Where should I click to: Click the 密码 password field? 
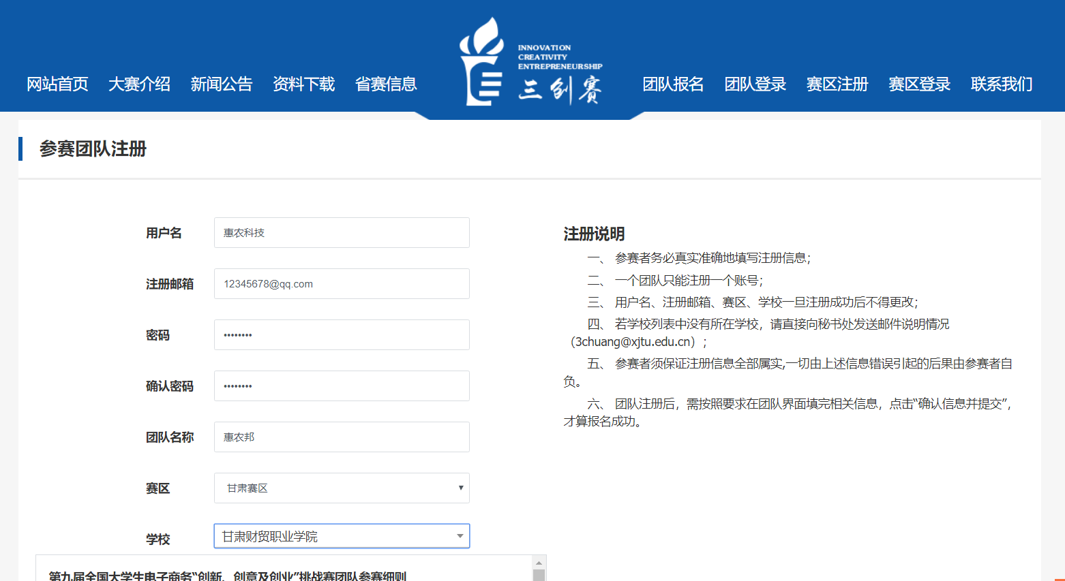(x=342, y=335)
